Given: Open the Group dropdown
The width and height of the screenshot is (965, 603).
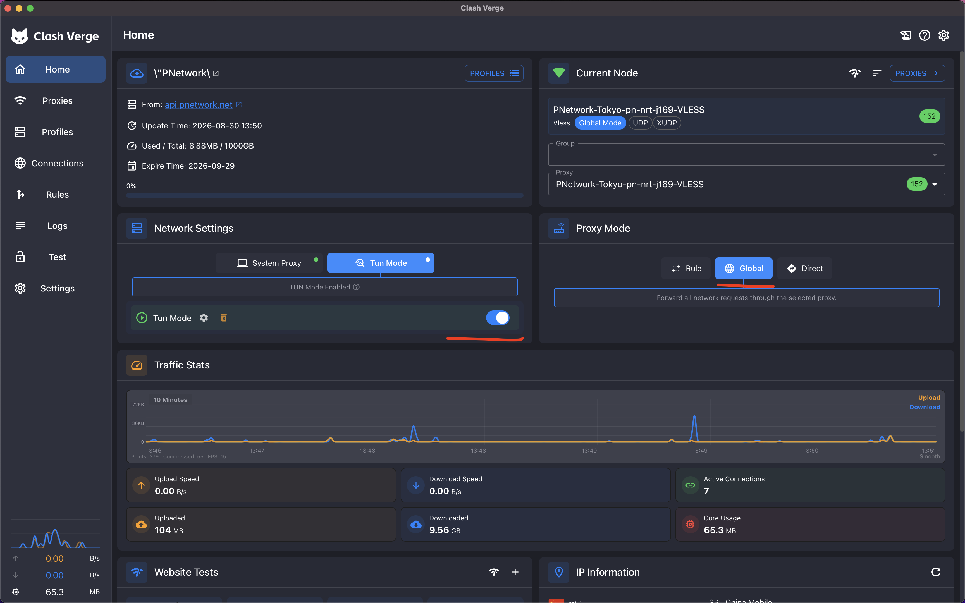Looking at the screenshot, I should pyautogui.click(x=746, y=155).
